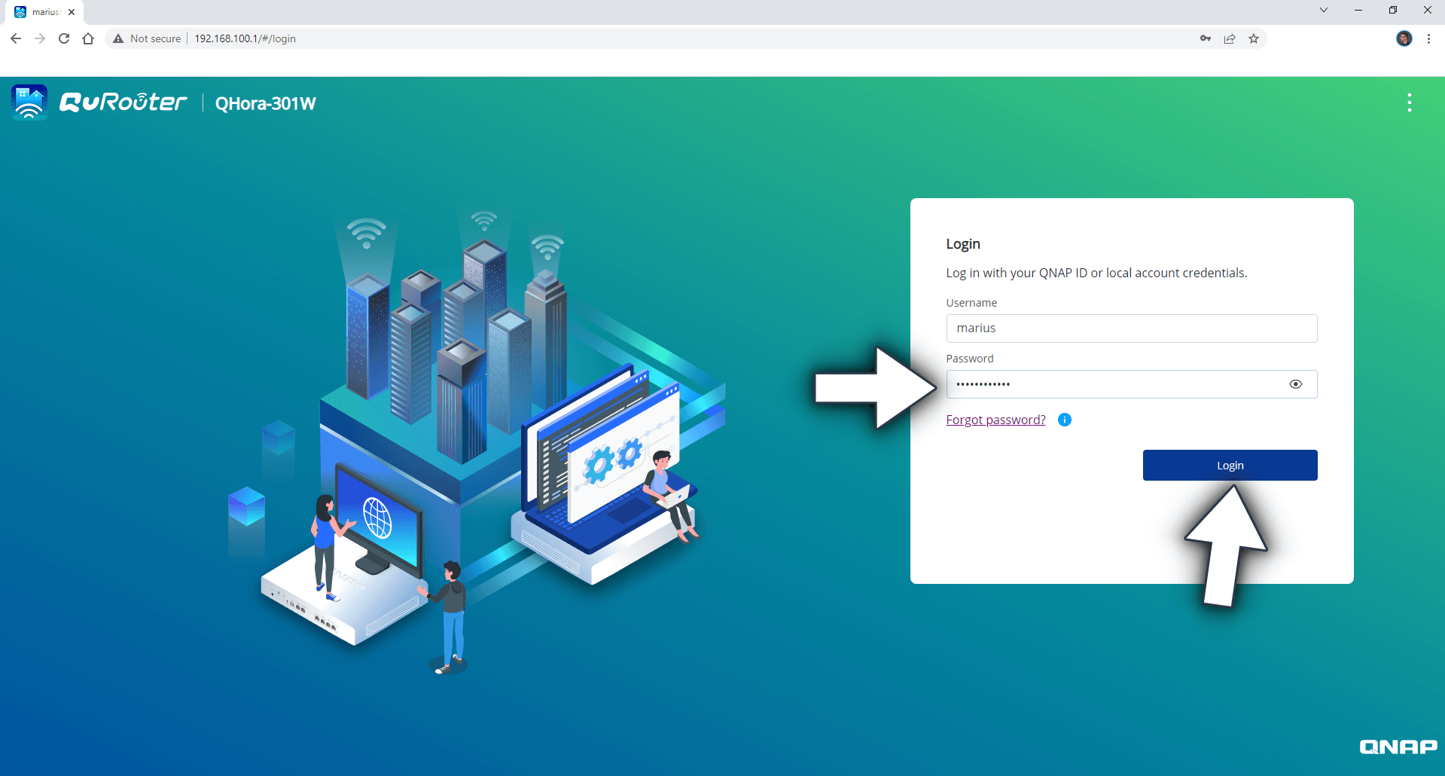The image size is (1445, 776).
Task: Open browser home page icon
Action: pos(88,38)
